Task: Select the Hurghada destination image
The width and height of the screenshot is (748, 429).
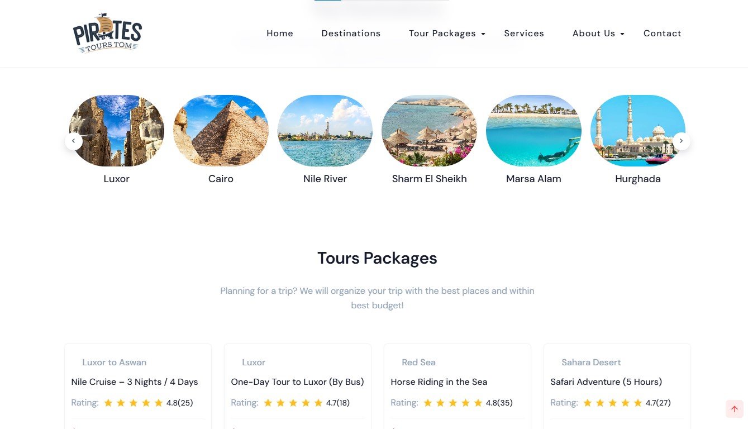Action: (638, 130)
